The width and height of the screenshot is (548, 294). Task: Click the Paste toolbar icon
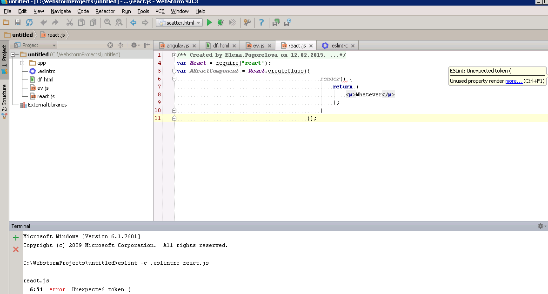93,23
